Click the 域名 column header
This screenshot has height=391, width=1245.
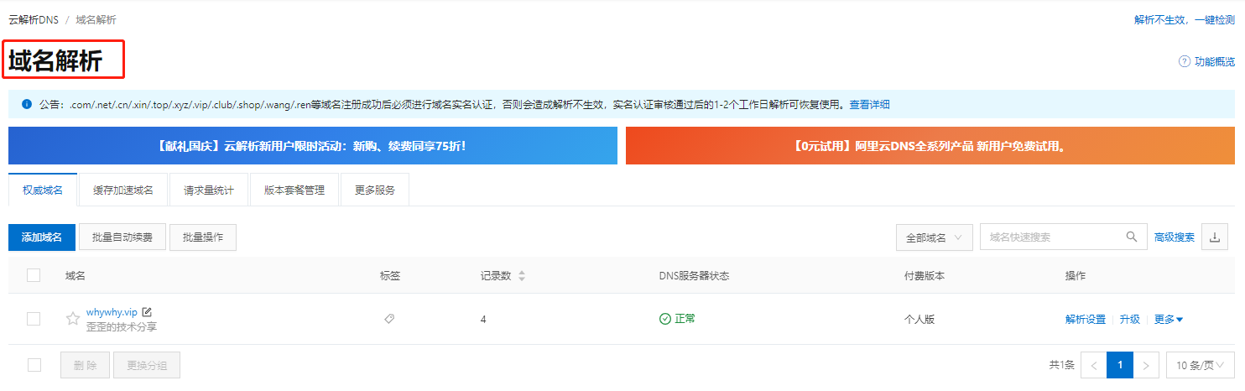76,275
